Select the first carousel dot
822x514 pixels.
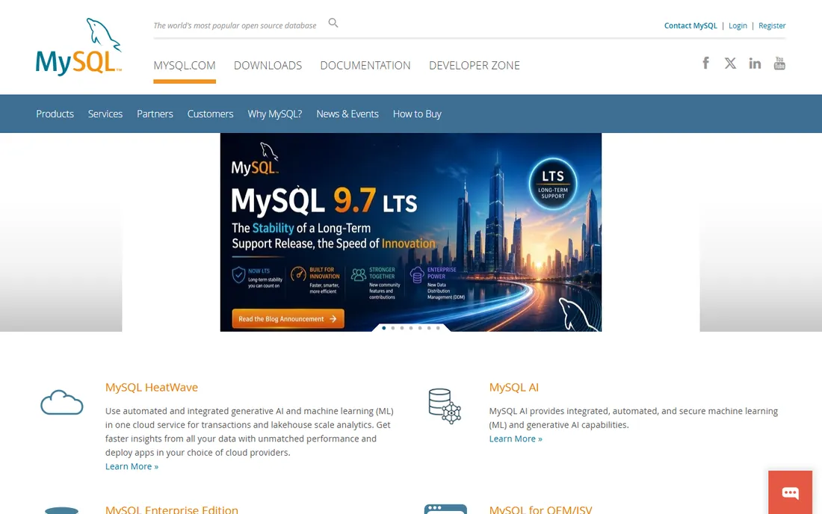tap(384, 328)
